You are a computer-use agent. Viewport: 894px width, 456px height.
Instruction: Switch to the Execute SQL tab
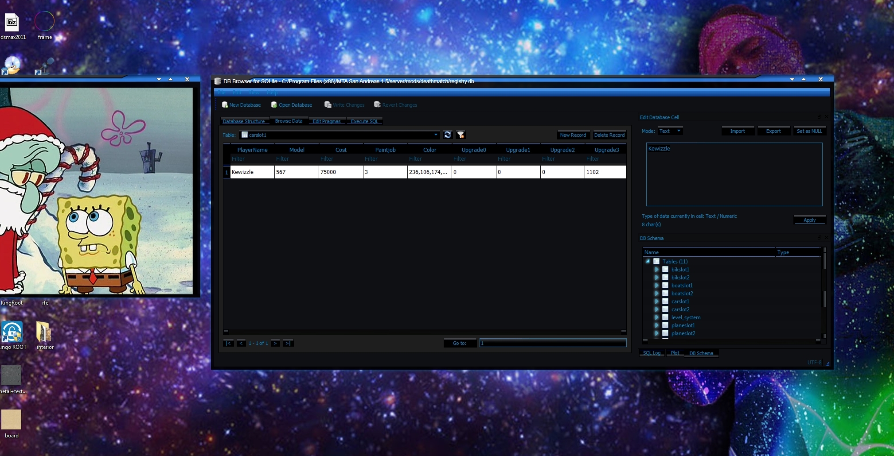[364, 121]
